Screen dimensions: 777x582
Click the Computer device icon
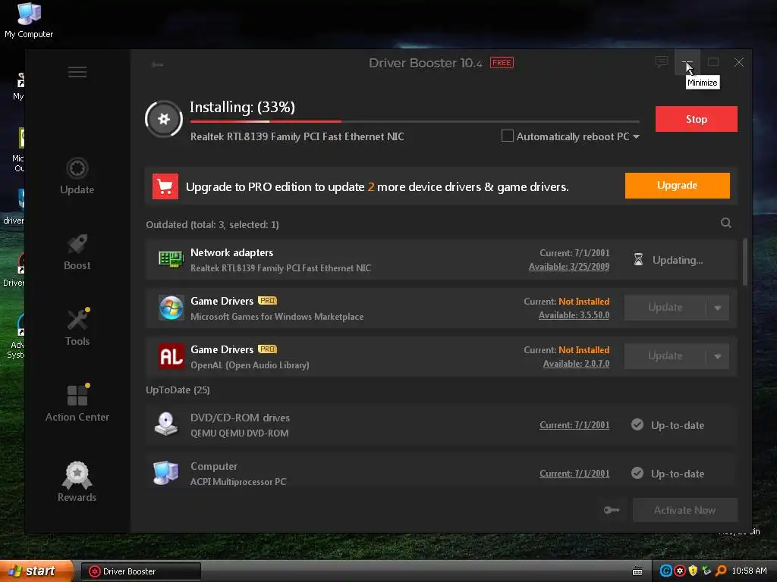166,473
